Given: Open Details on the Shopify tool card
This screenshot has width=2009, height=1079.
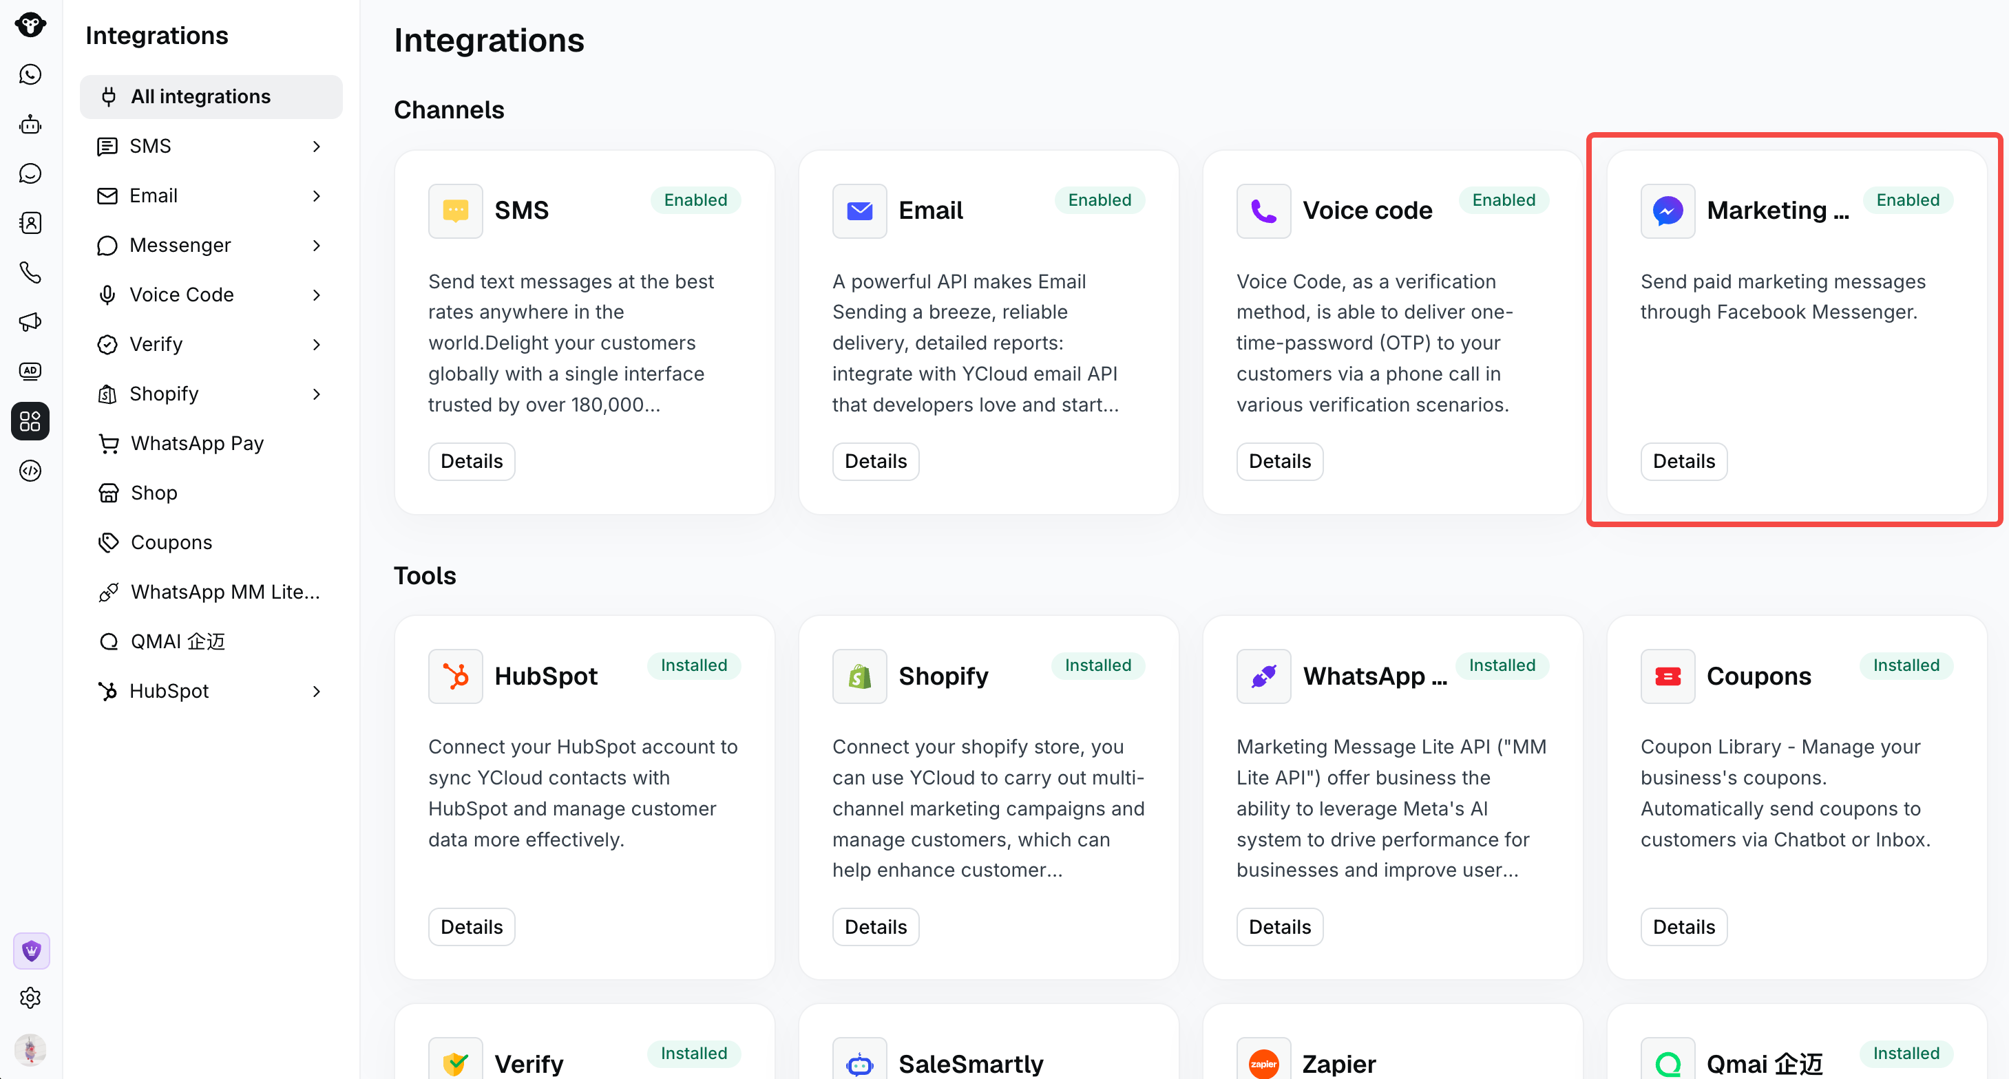Looking at the screenshot, I should 875,926.
